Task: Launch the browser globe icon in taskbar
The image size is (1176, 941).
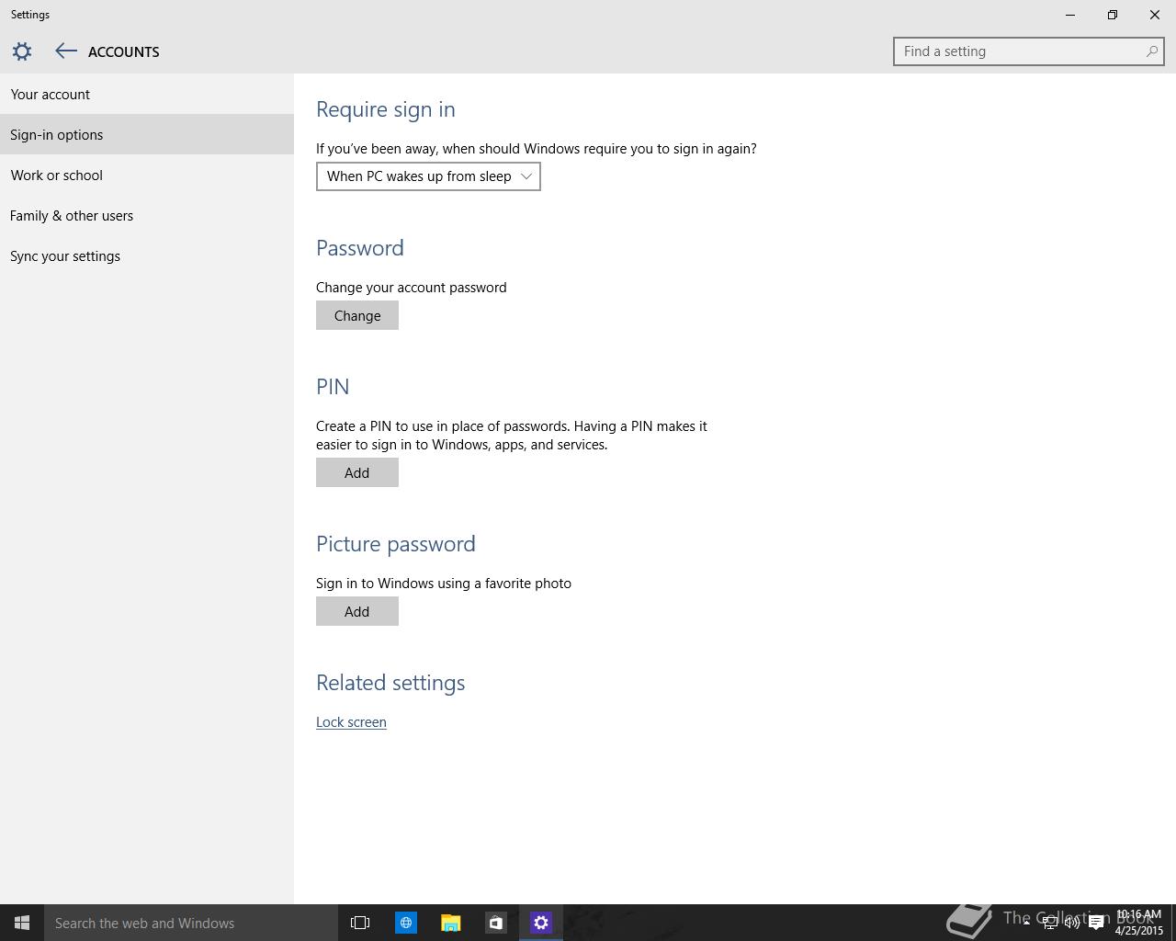Action: (x=405, y=923)
